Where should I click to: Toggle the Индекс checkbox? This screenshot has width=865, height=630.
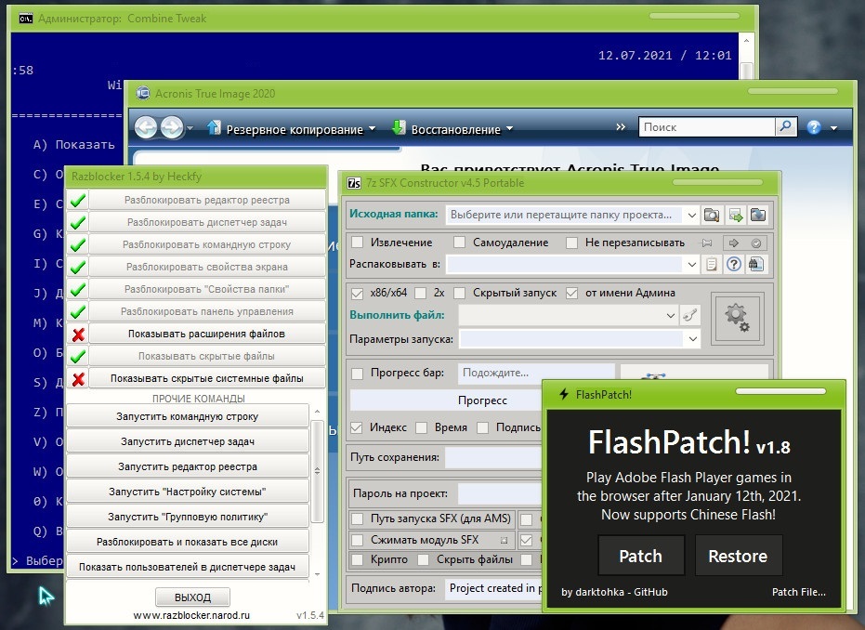(x=357, y=427)
